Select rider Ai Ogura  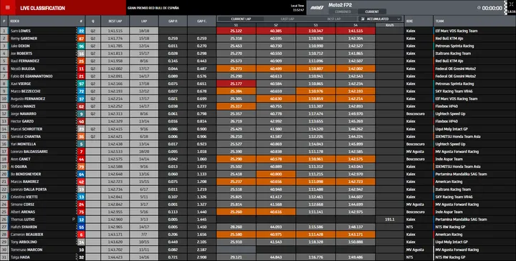click(x=19, y=167)
